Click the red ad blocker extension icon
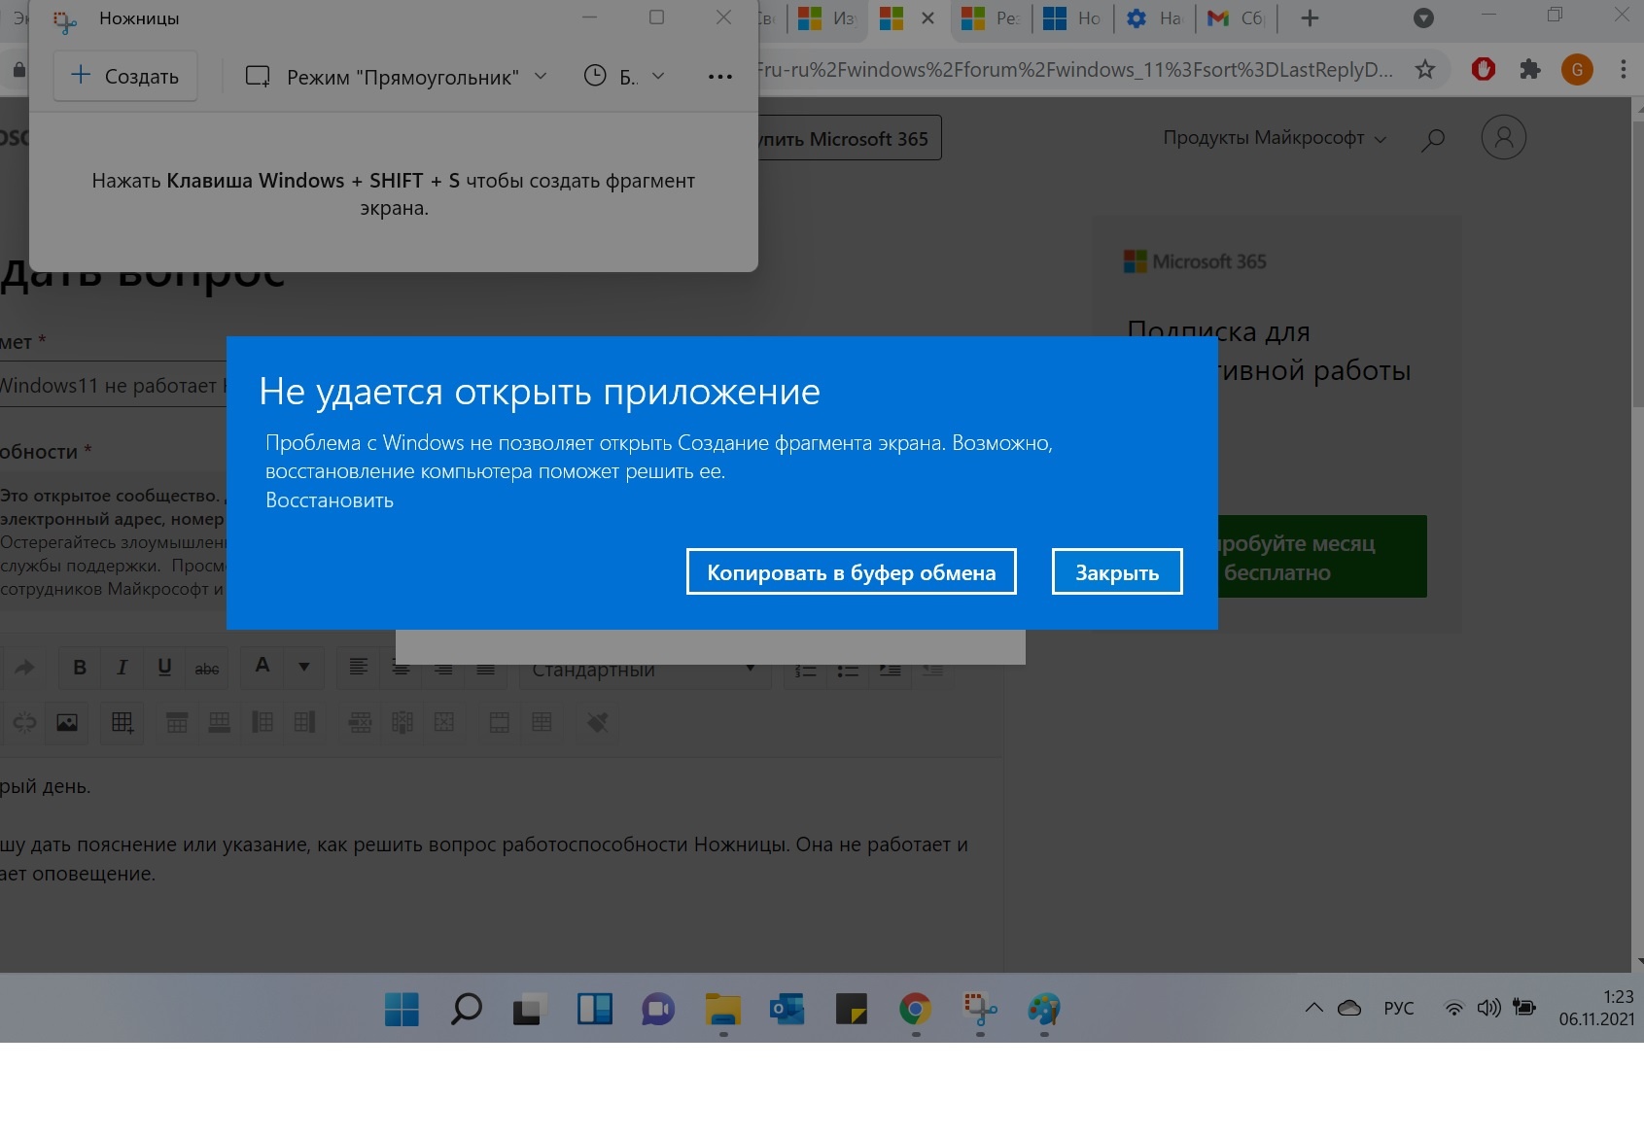Screen dimensions: 1644x1137 click(1484, 69)
